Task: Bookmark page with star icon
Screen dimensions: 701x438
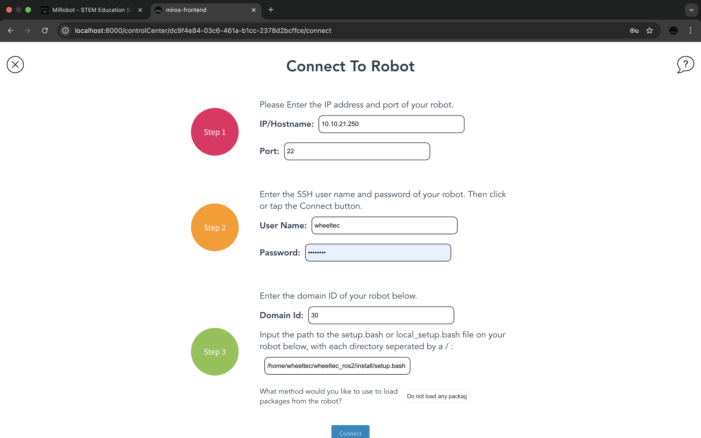Action: coord(649,31)
